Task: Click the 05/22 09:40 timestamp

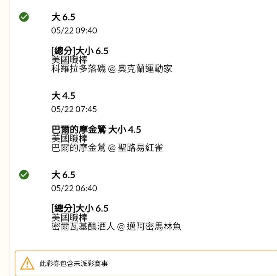Action: tap(74, 31)
